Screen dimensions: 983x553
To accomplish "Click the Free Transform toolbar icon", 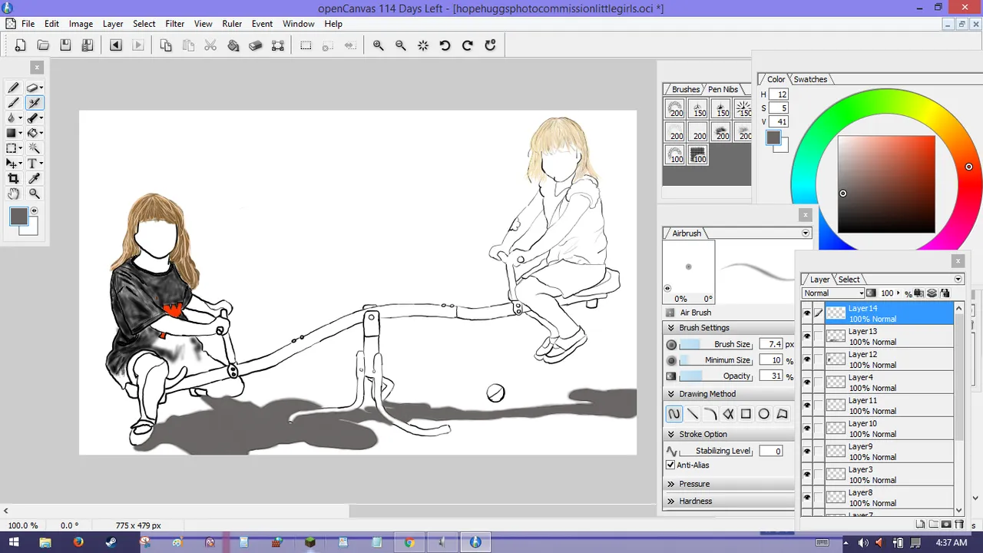I will [278, 45].
